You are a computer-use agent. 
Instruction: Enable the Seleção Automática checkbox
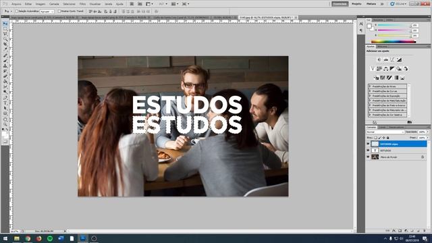point(17,11)
